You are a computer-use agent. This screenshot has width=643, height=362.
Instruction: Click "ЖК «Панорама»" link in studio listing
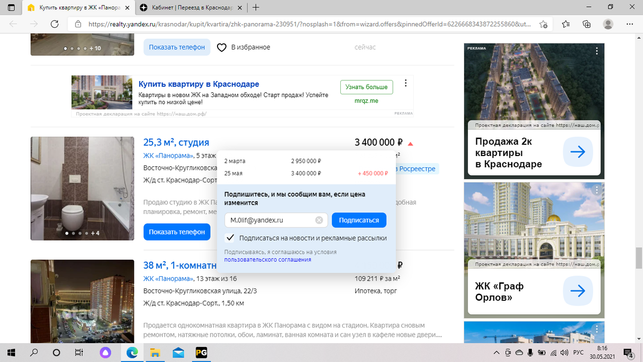click(x=168, y=156)
